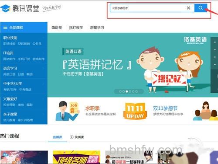Open the IT培训 category
The height and width of the screenshot is (164, 218).
(x=8, y=53)
